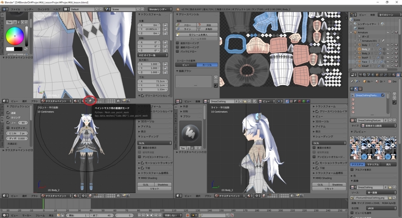
Task: Open the ヘルプ menu
Action: coord(57,9)
